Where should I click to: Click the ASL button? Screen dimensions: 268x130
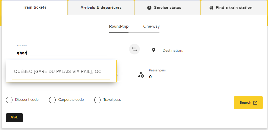click(14, 118)
